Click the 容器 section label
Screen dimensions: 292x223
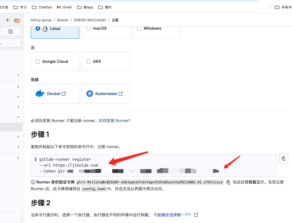35,80
